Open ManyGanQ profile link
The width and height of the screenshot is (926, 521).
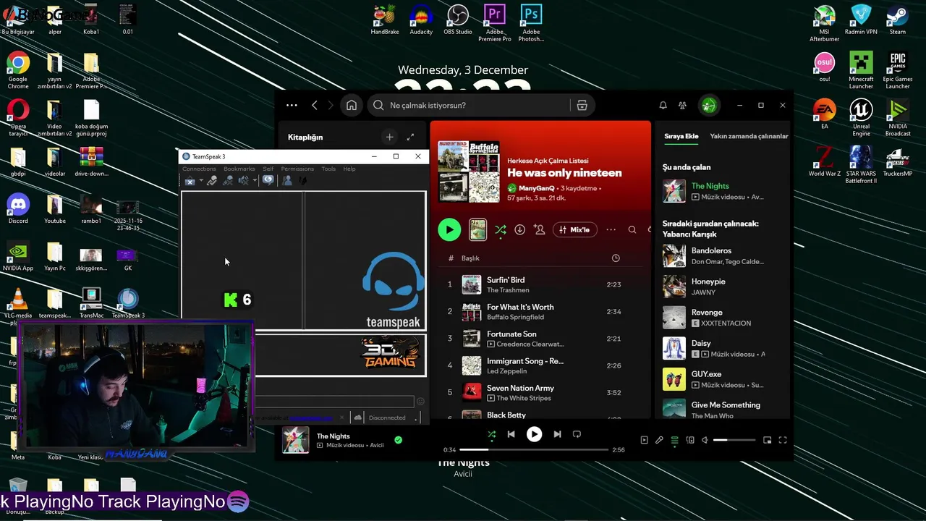point(537,188)
